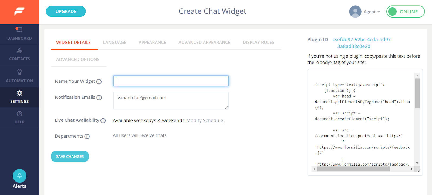Open the Advanced Appearance tab
Image resolution: width=432 pixels, height=195 pixels.
[204, 43]
